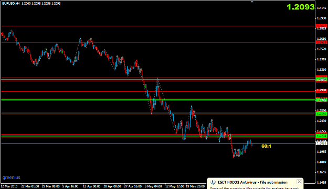Click the 1.3365 price scale label
Viewport: 328px width, 189px height.
pos(322,59)
